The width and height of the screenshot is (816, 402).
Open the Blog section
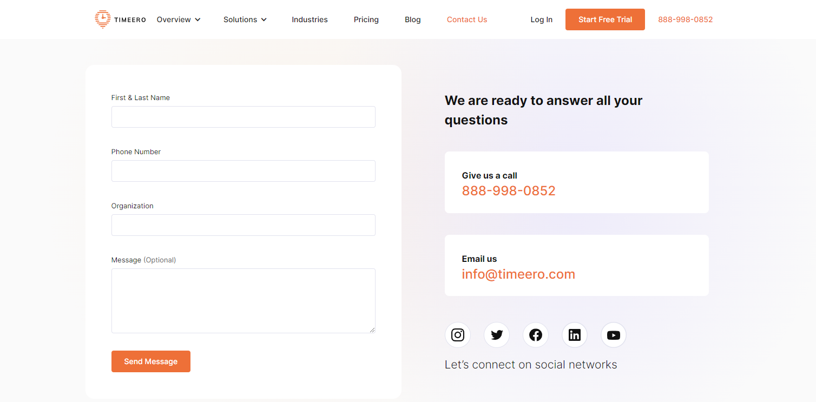click(x=412, y=19)
